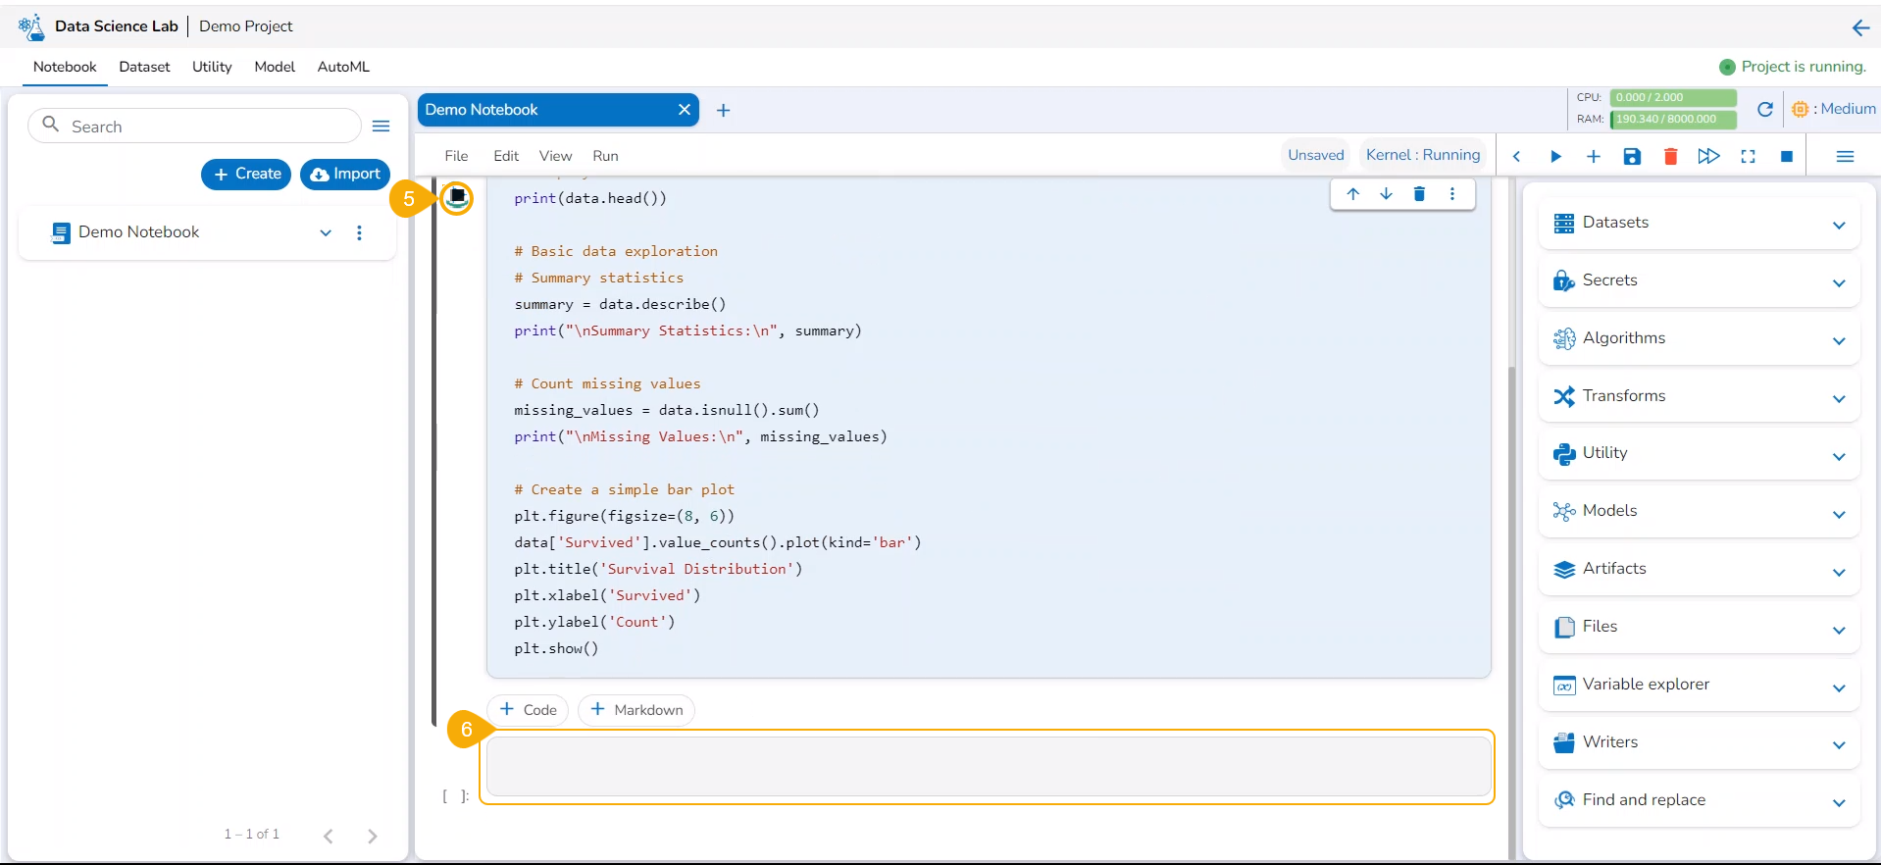Switch to the AutoML tab
Viewport: 1881px width, 865px height.
point(343,67)
